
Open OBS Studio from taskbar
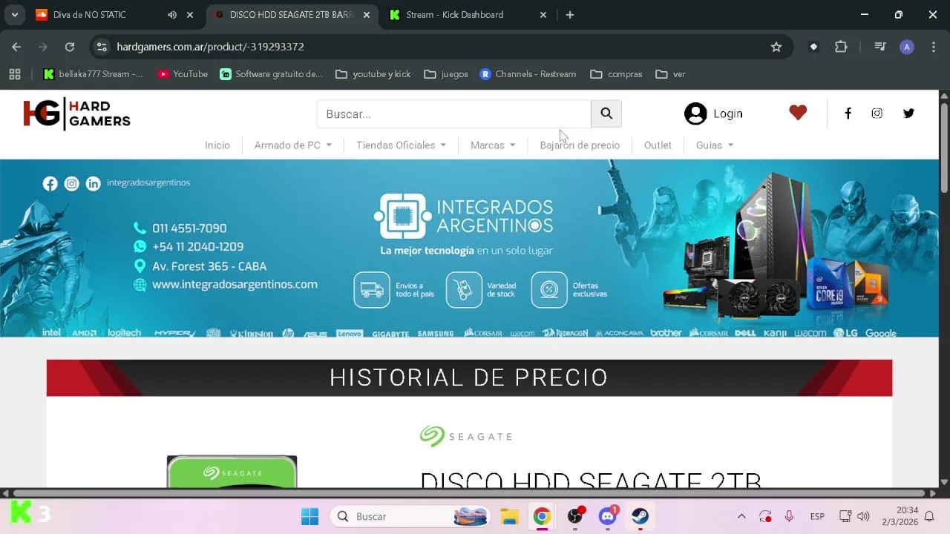point(575,516)
